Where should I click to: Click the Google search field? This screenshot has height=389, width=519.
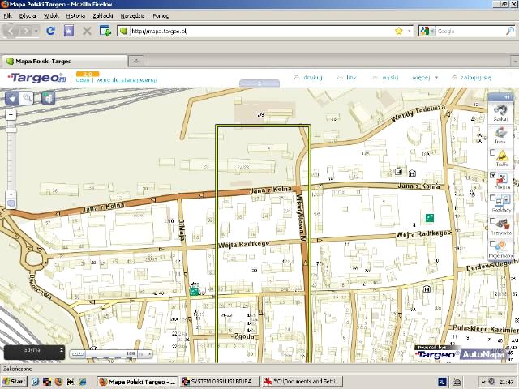(470, 31)
